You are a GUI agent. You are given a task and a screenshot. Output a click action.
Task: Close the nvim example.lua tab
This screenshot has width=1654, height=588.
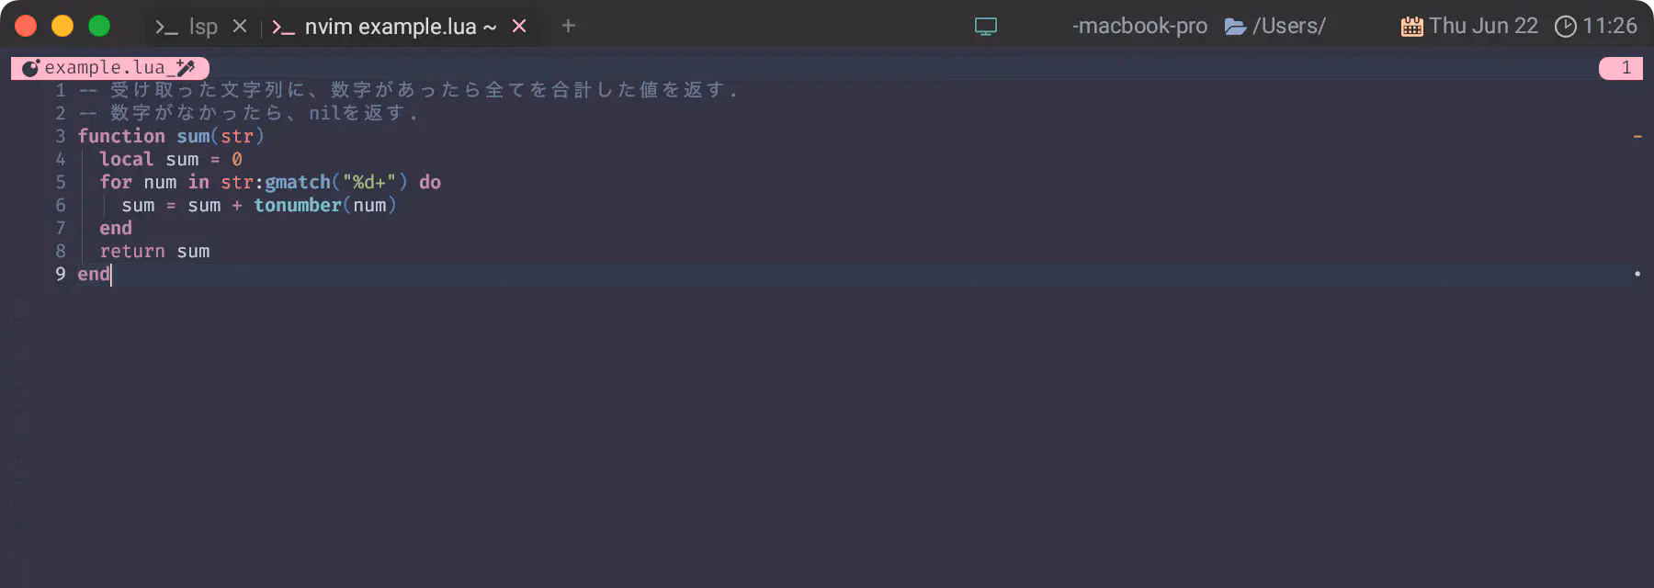[519, 27]
